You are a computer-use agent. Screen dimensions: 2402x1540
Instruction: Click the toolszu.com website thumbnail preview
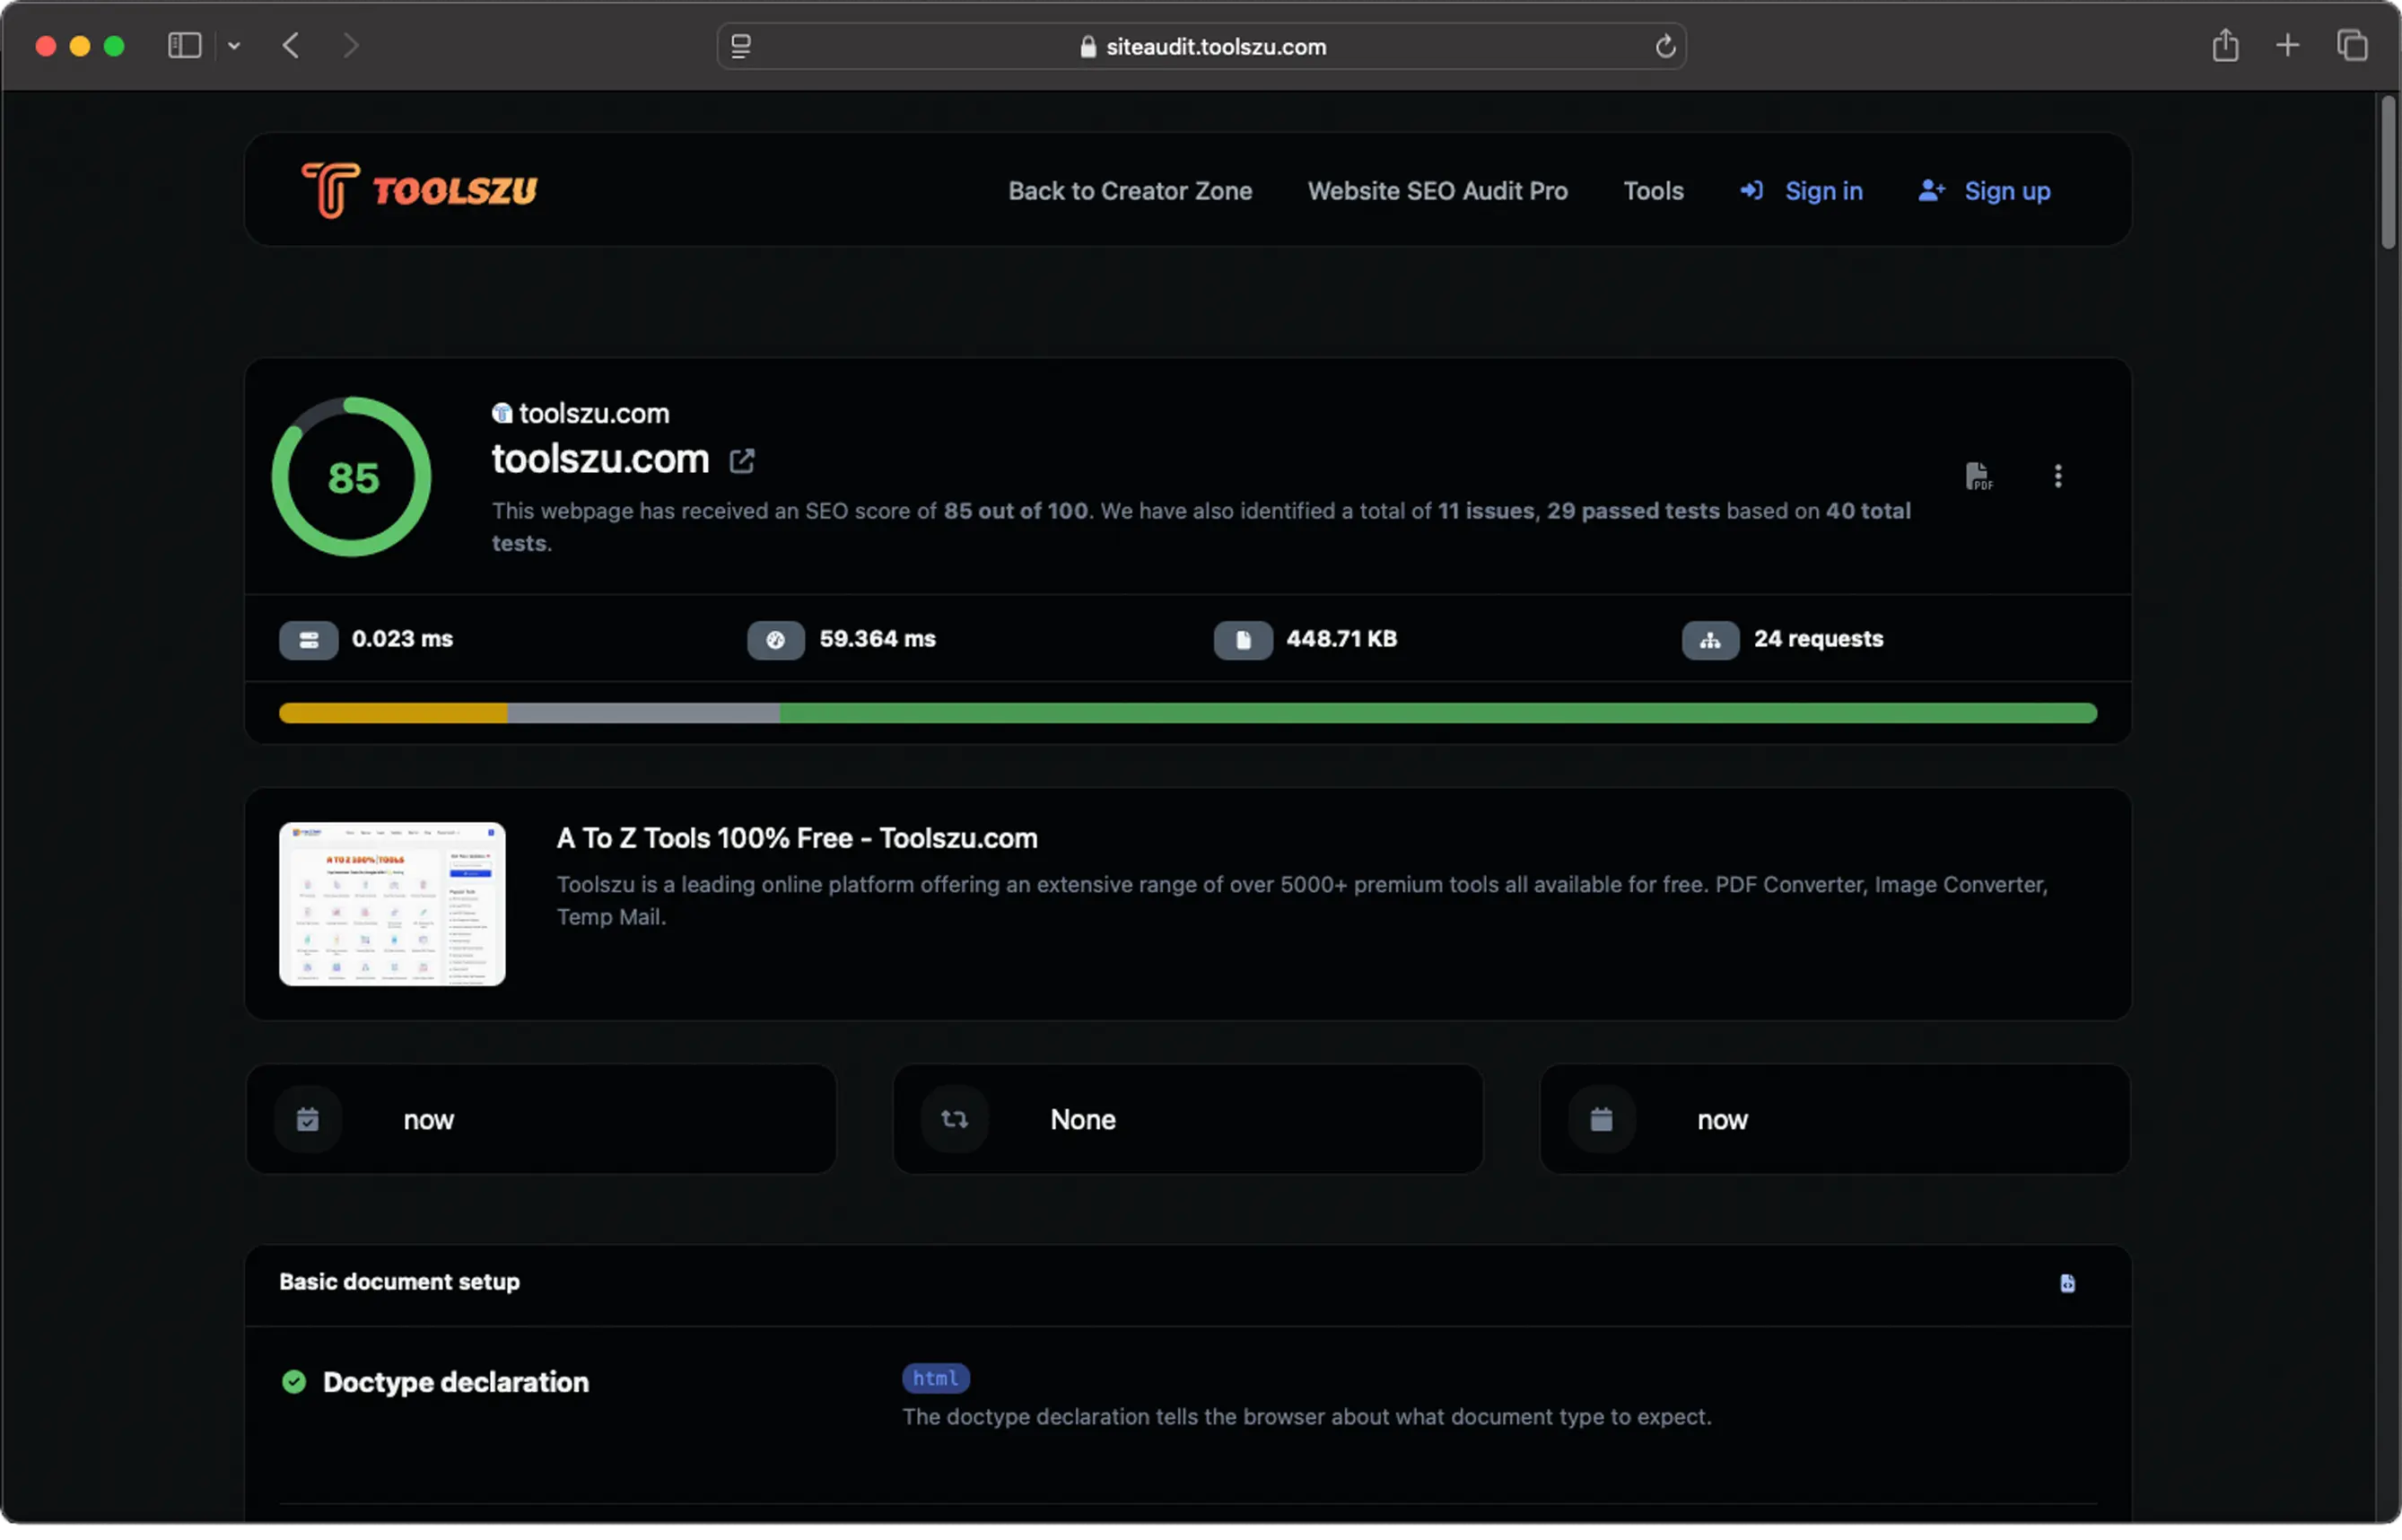[390, 902]
